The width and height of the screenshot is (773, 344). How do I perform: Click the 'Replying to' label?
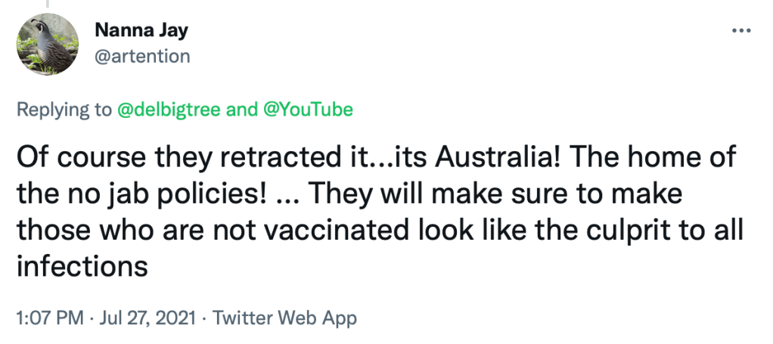click(64, 109)
